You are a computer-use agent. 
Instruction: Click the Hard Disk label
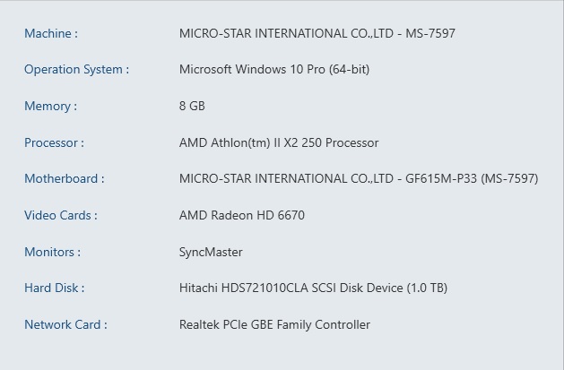coord(55,288)
